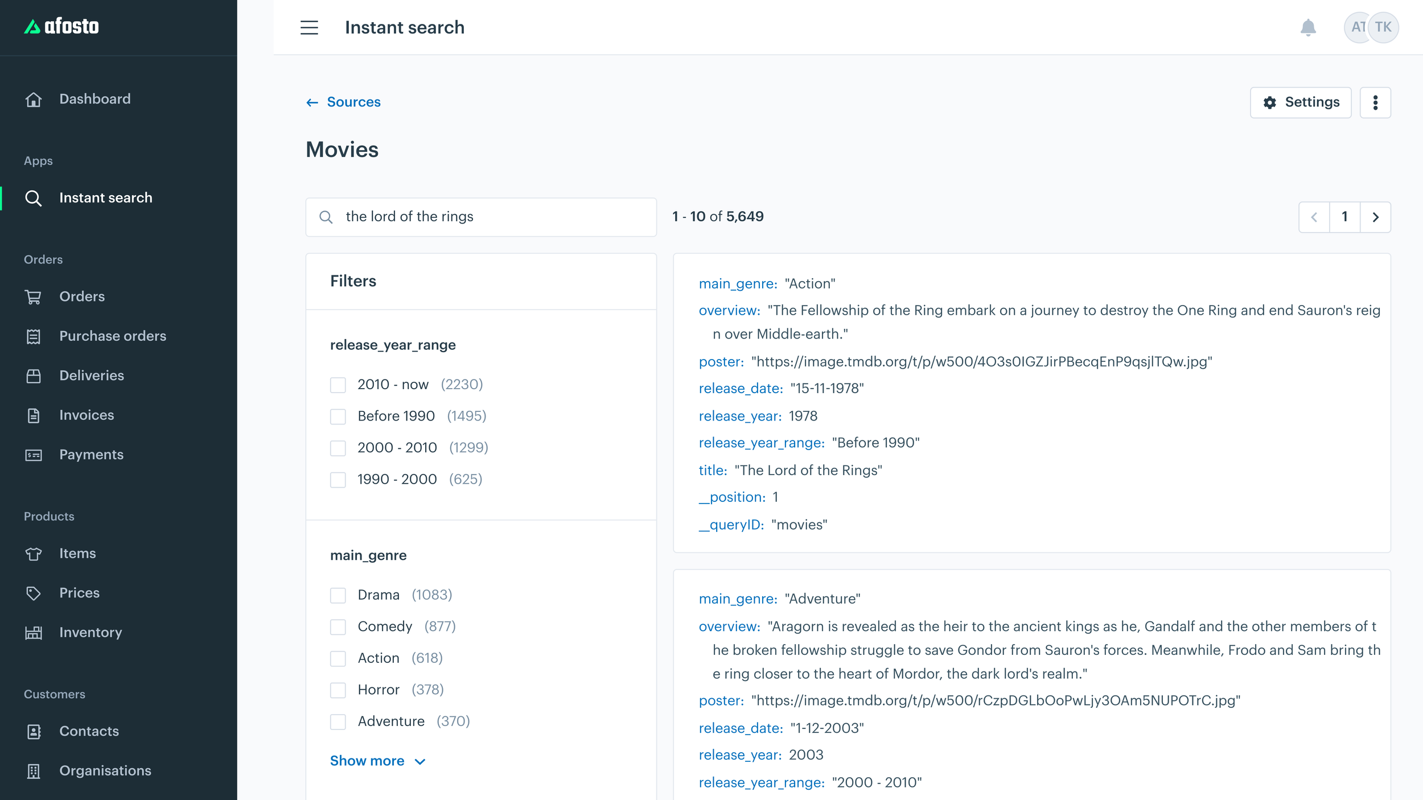The width and height of the screenshot is (1423, 800).
Task: Click the Invoices document icon
Action: click(x=34, y=415)
